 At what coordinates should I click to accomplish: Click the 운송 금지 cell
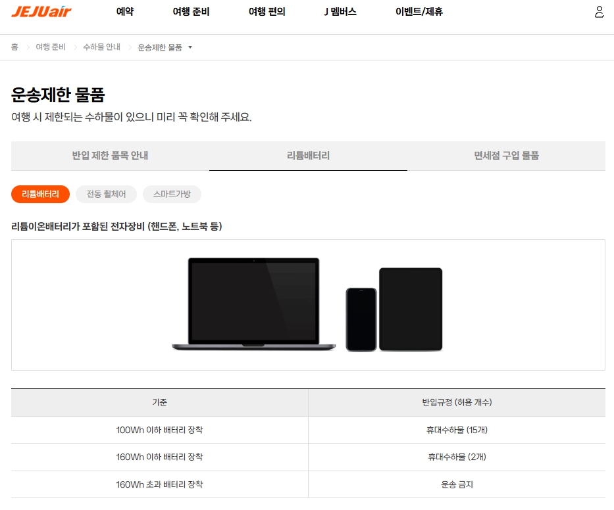pyautogui.click(x=457, y=484)
